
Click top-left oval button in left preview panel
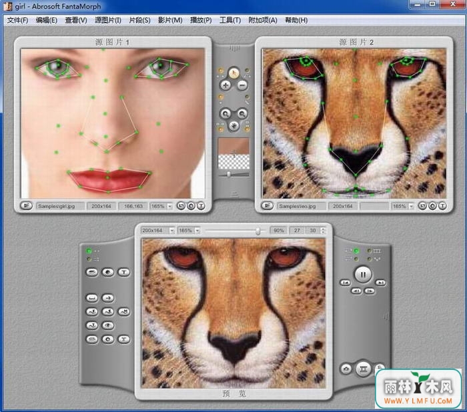click(x=92, y=272)
